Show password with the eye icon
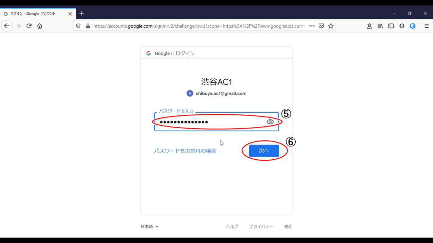This screenshot has height=243, width=433. point(270,122)
